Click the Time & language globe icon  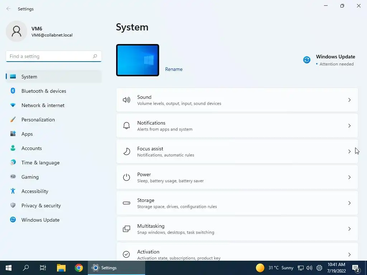pyautogui.click(x=13, y=162)
